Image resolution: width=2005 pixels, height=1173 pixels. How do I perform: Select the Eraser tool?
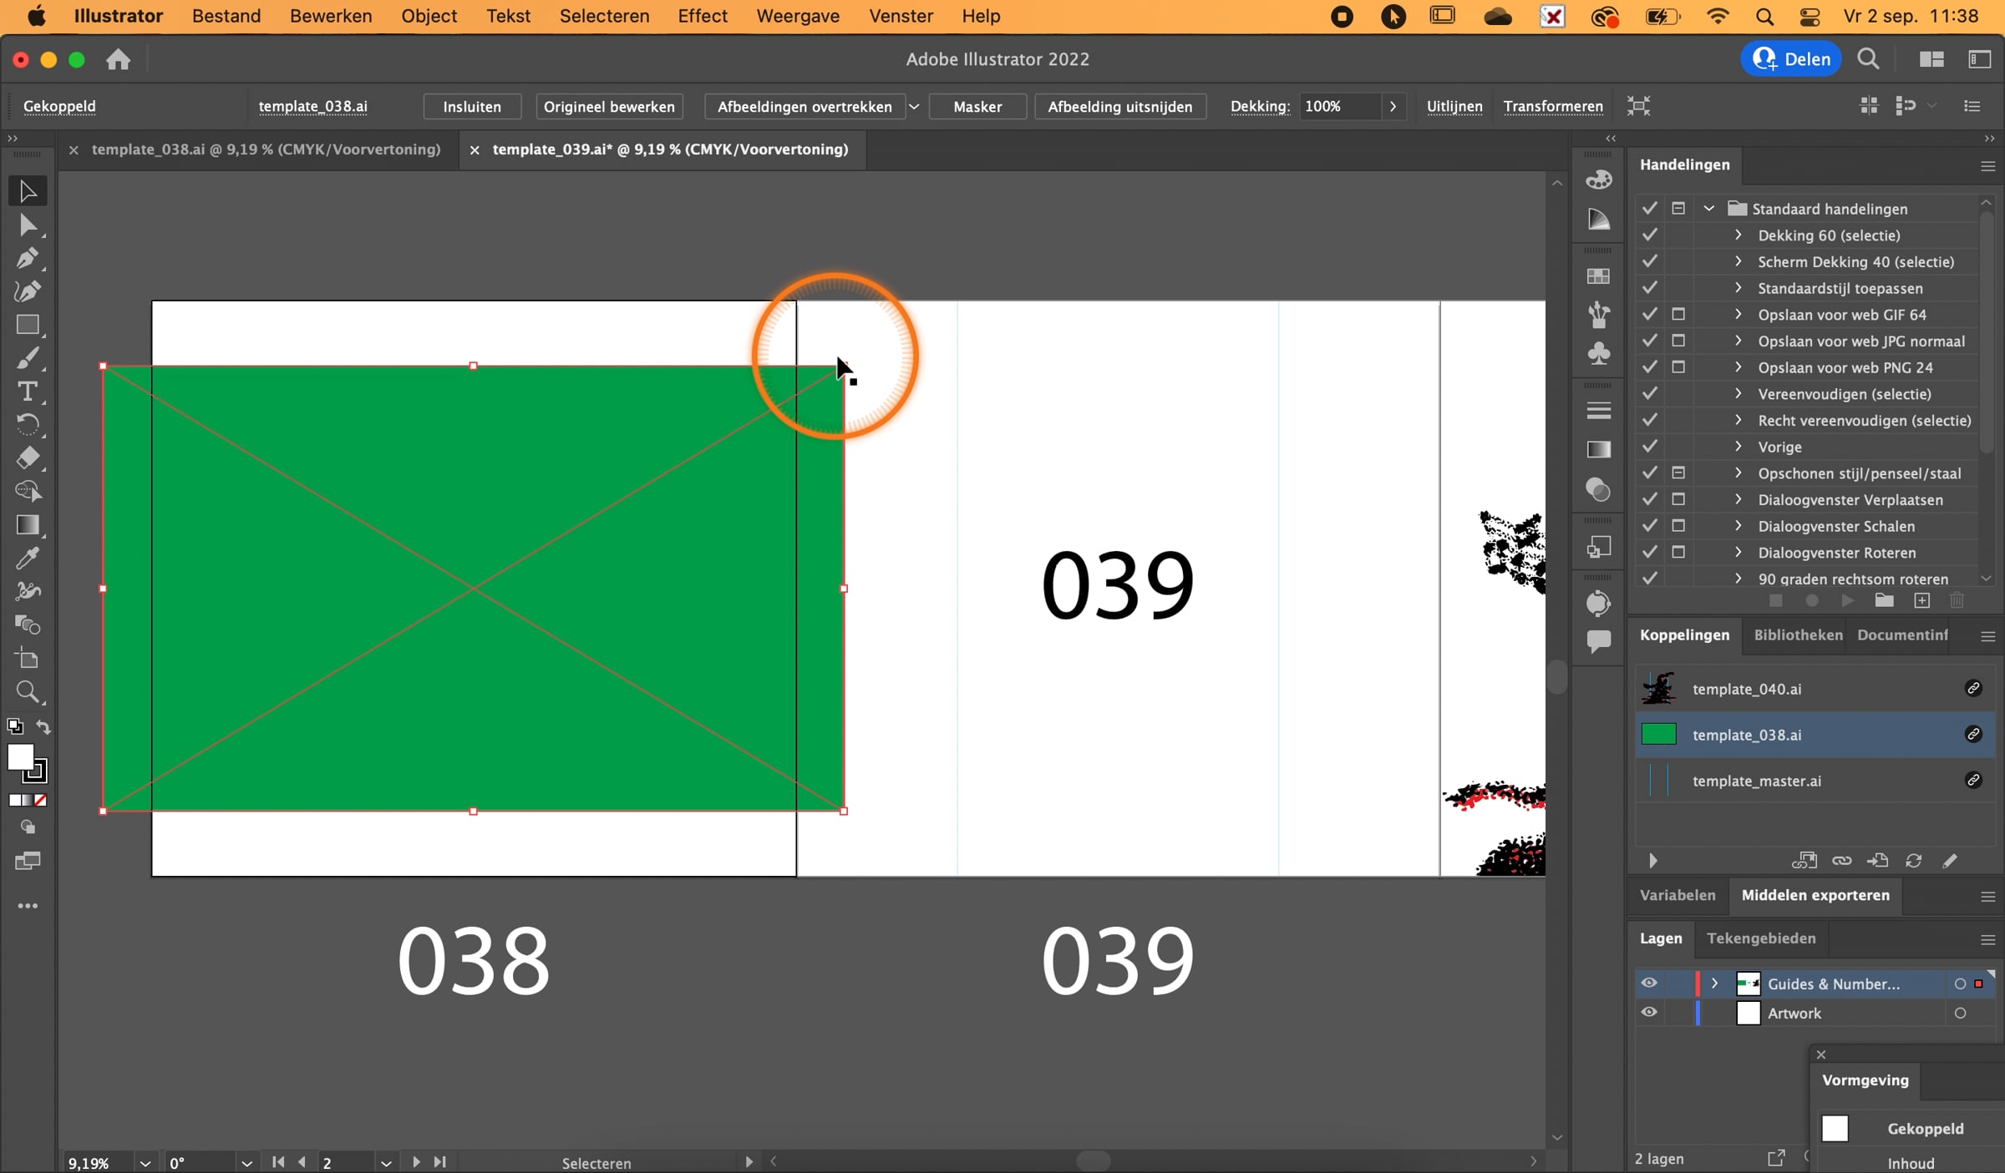[x=27, y=458]
